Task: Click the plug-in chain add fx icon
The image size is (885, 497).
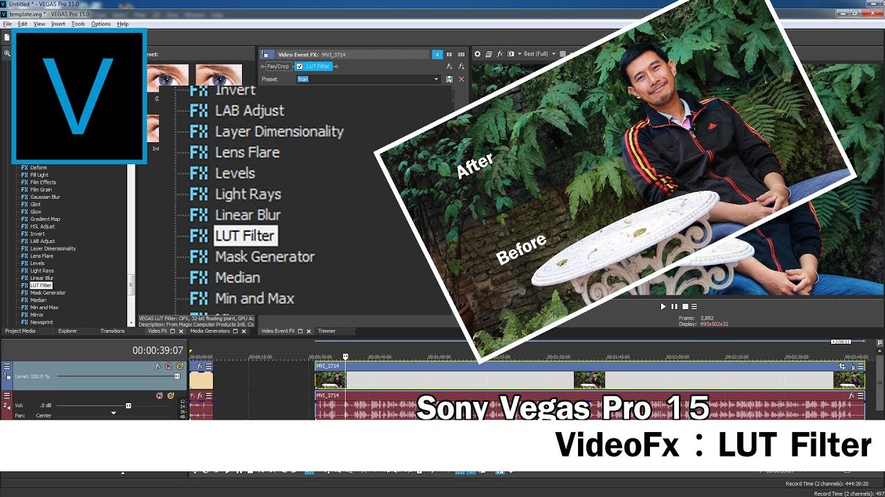Action: click(x=449, y=66)
